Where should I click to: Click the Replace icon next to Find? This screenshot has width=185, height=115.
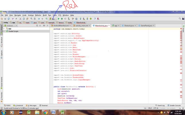(35, 19)
